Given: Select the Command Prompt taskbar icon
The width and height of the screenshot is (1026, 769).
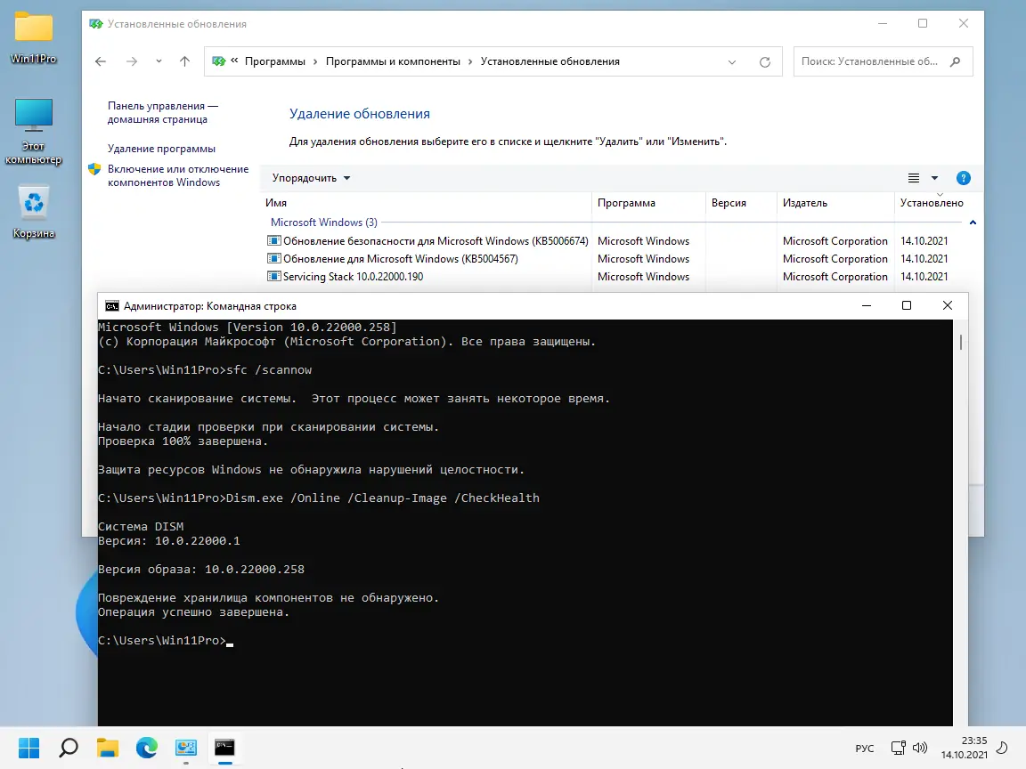Looking at the screenshot, I should [x=224, y=749].
